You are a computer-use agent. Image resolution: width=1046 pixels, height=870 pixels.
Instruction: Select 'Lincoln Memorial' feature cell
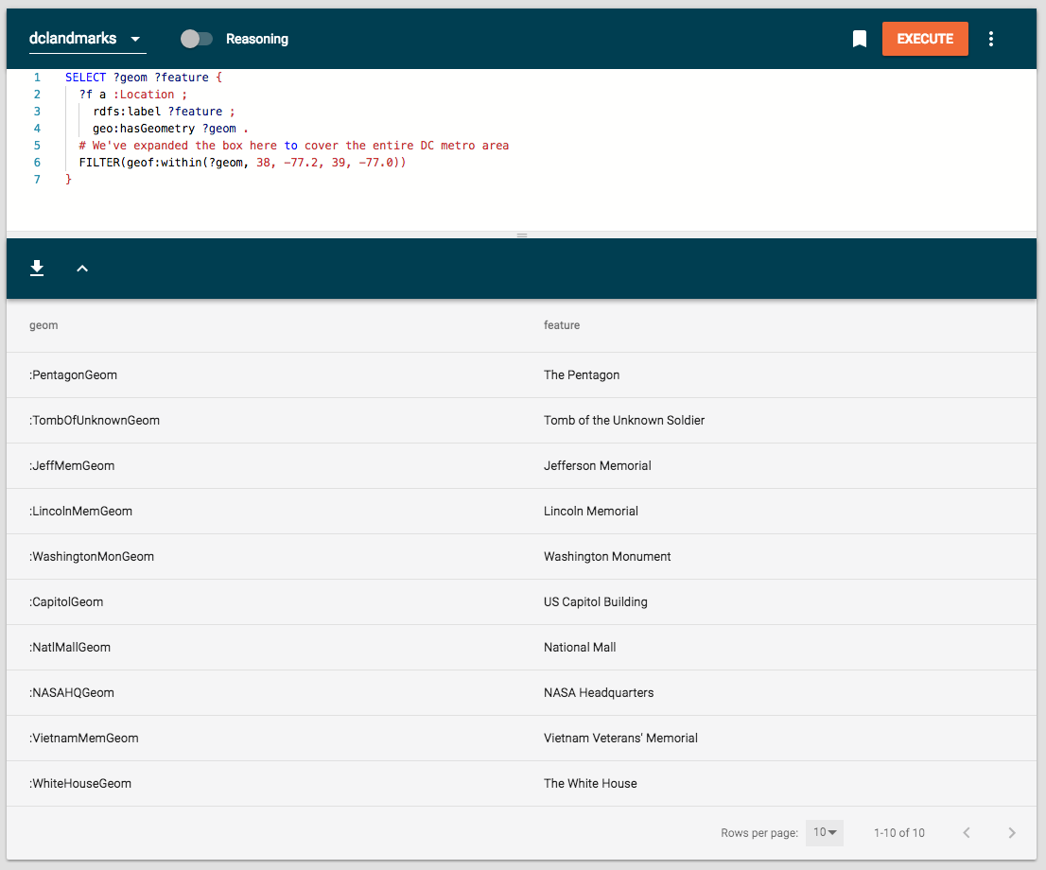(590, 511)
